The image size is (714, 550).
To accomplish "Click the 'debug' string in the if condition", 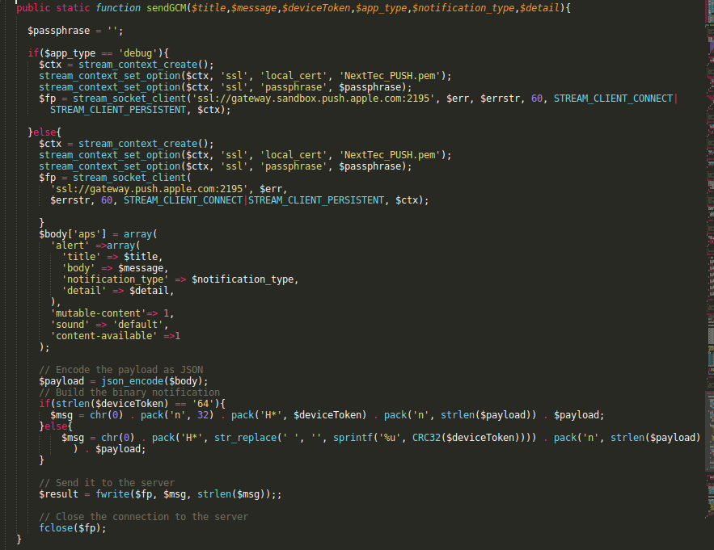I will [138, 53].
